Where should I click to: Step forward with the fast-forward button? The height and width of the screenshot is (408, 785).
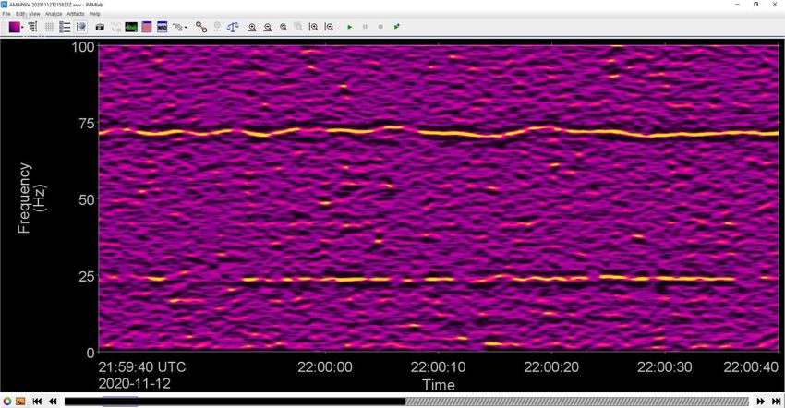click(760, 401)
